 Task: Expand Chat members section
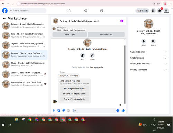click(x=148, y=58)
